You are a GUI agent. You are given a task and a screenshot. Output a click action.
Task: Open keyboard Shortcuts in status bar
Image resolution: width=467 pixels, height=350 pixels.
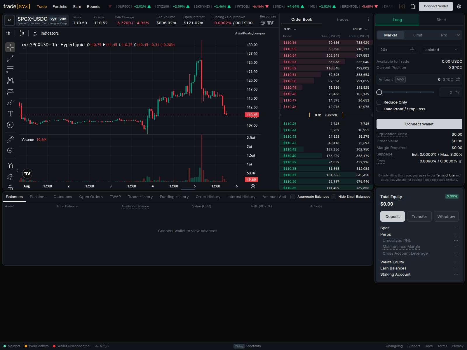coord(247,346)
